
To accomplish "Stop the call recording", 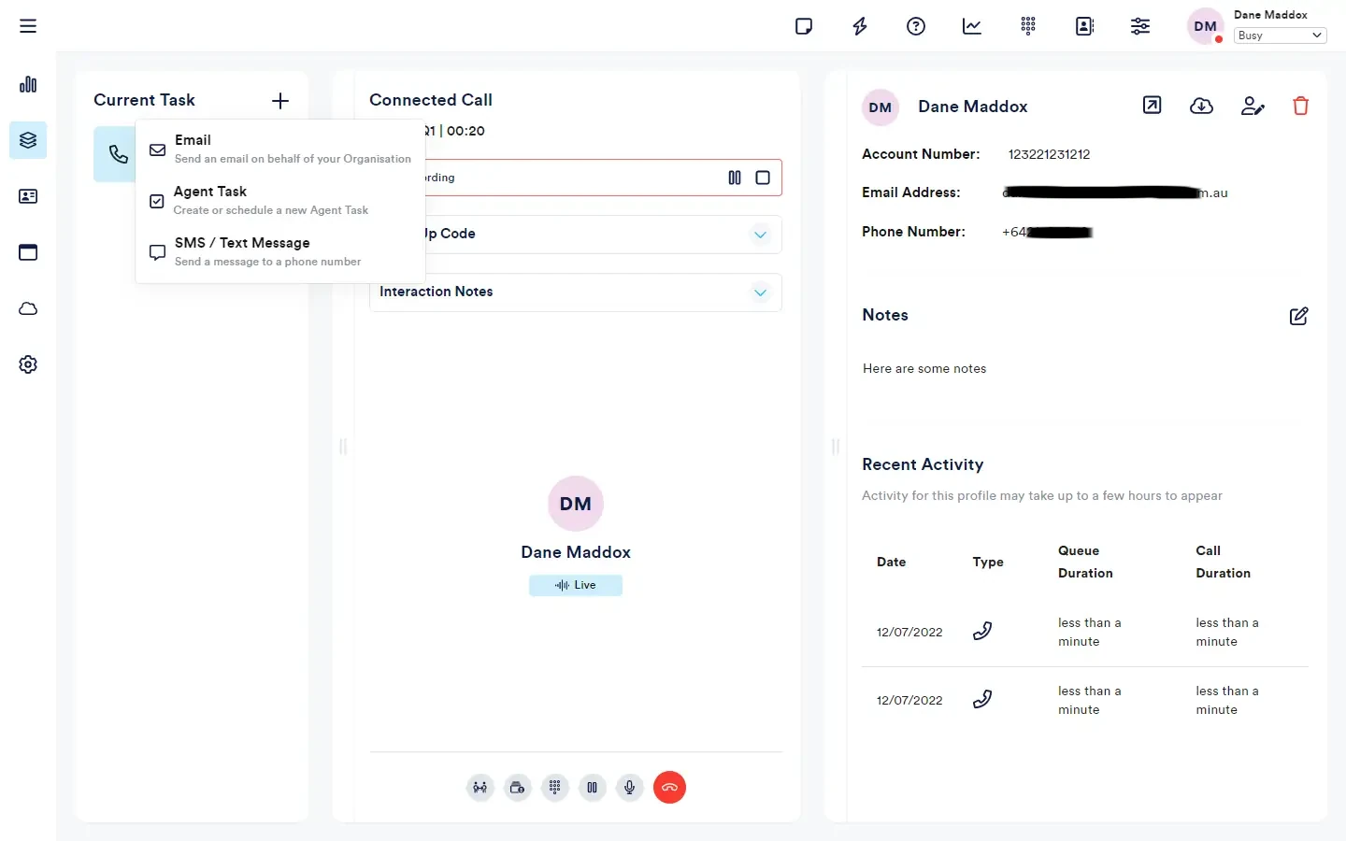I will (x=763, y=178).
